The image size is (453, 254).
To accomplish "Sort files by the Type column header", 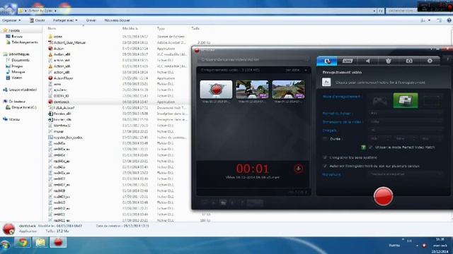I will click(161, 28).
